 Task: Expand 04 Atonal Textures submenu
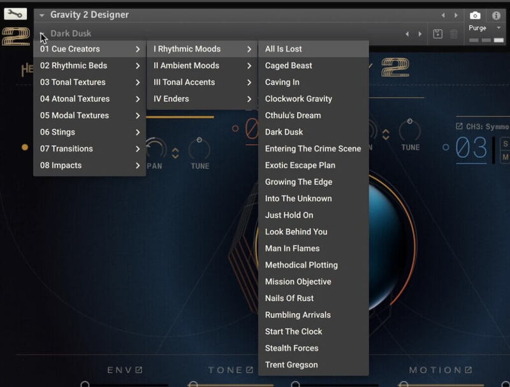(x=89, y=99)
